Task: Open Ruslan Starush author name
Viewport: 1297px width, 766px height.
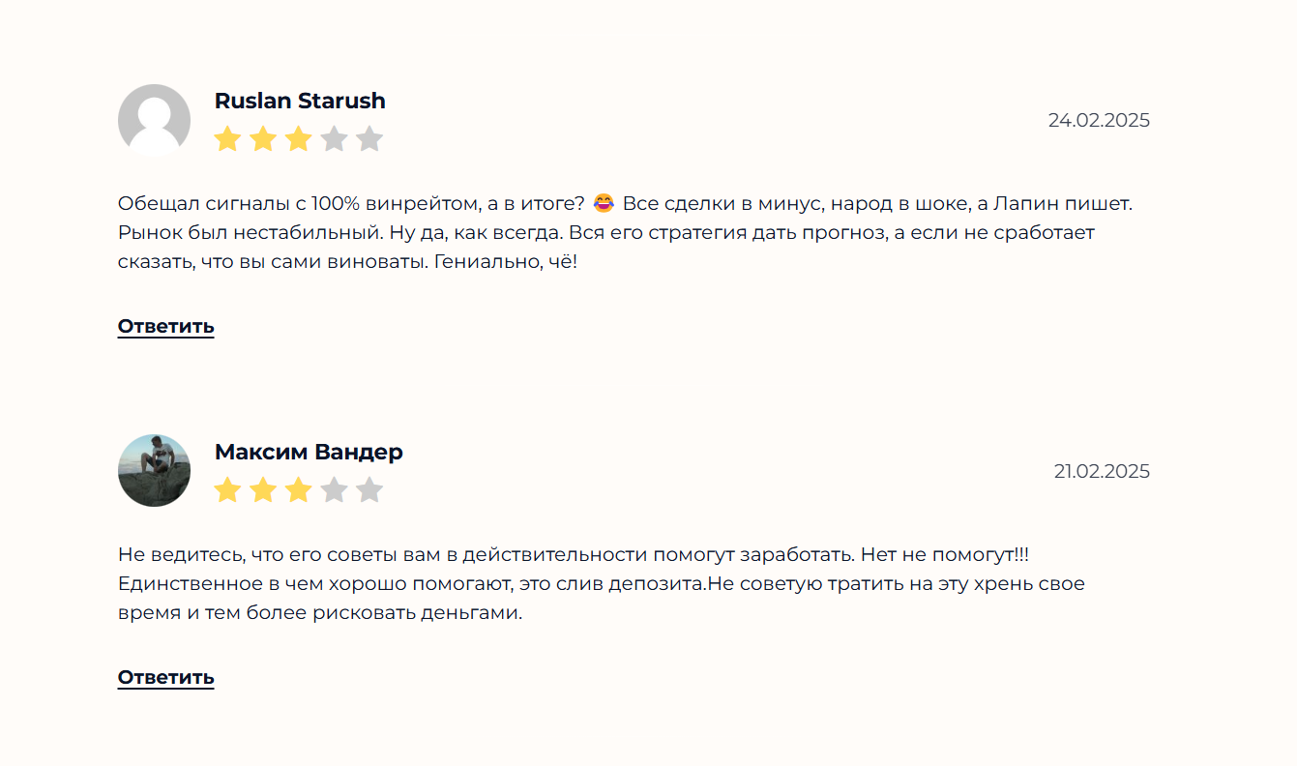Action: tap(300, 101)
